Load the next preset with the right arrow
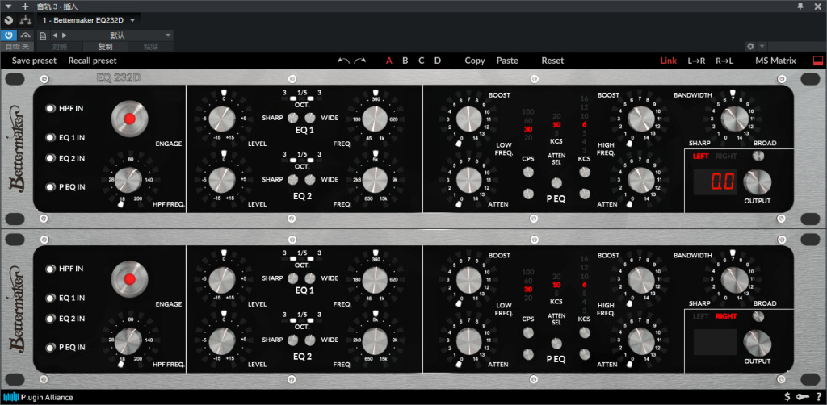 pyautogui.click(x=65, y=35)
